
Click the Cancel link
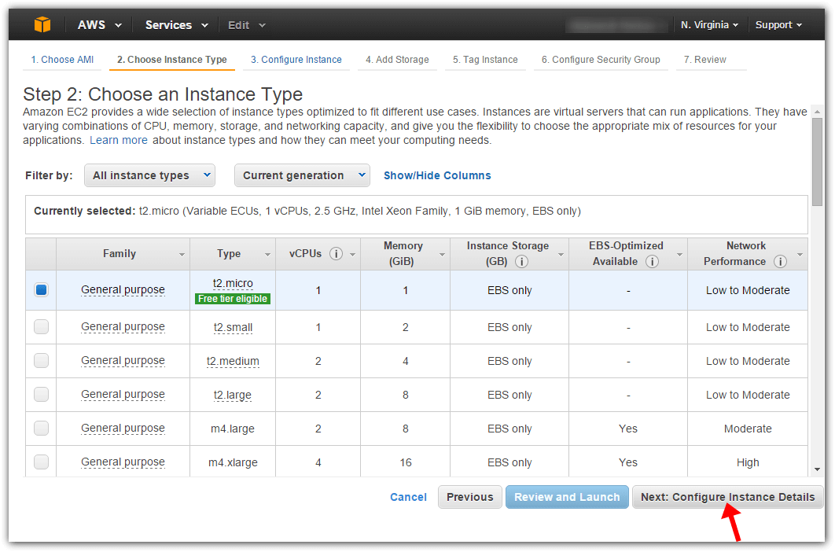pyautogui.click(x=408, y=497)
